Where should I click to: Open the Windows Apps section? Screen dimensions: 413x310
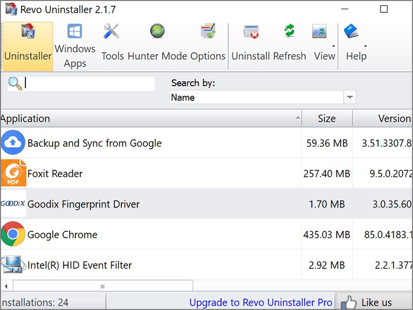[x=75, y=47]
